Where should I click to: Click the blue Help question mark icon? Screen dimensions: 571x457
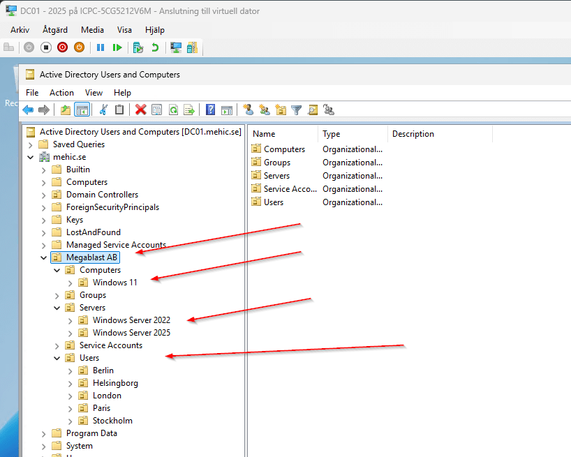(x=210, y=110)
